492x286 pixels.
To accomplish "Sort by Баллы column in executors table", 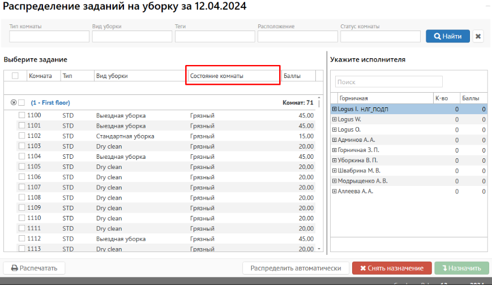I will click(473, 98).
